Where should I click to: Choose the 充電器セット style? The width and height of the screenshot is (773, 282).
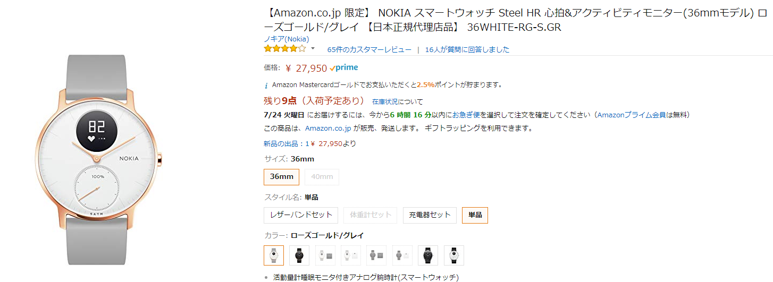point(430,215)
